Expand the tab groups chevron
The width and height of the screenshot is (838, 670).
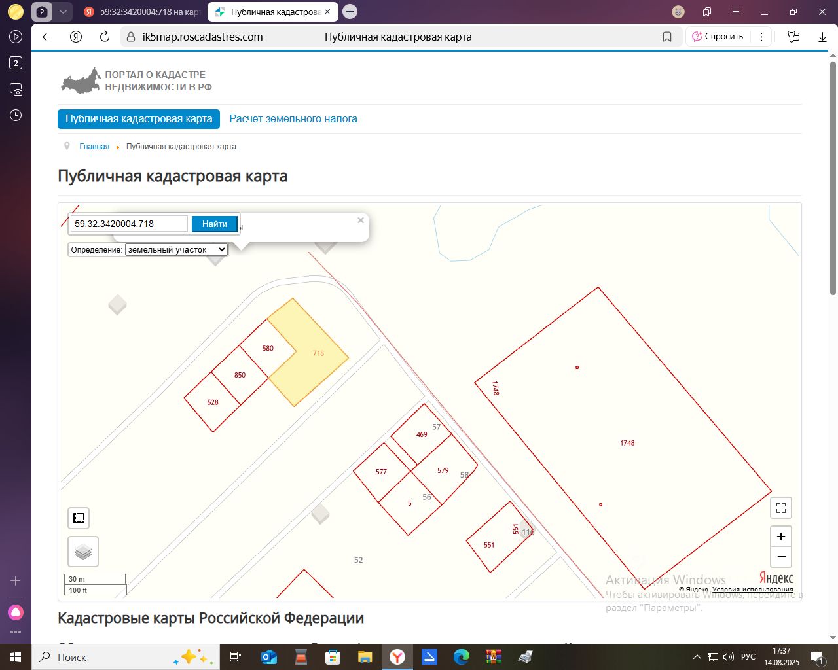(63, 12)
